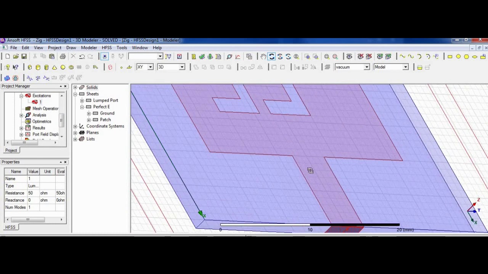Expand the Analysis node in Project Manager

point(21,115)
